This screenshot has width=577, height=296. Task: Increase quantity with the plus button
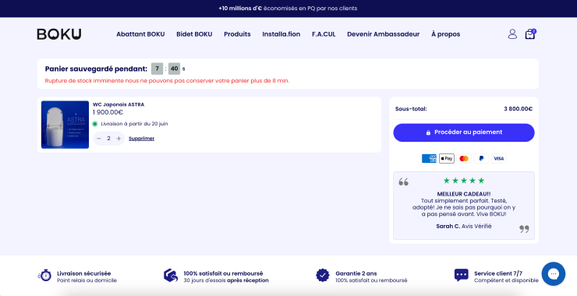[119, 139]
